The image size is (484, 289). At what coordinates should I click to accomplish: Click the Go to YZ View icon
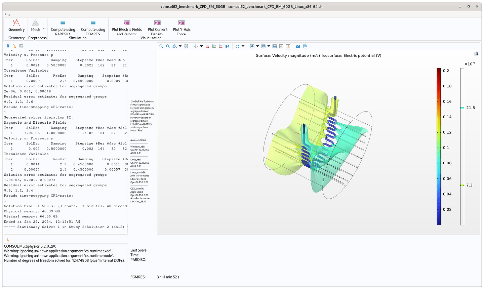(x=214, y=46)
